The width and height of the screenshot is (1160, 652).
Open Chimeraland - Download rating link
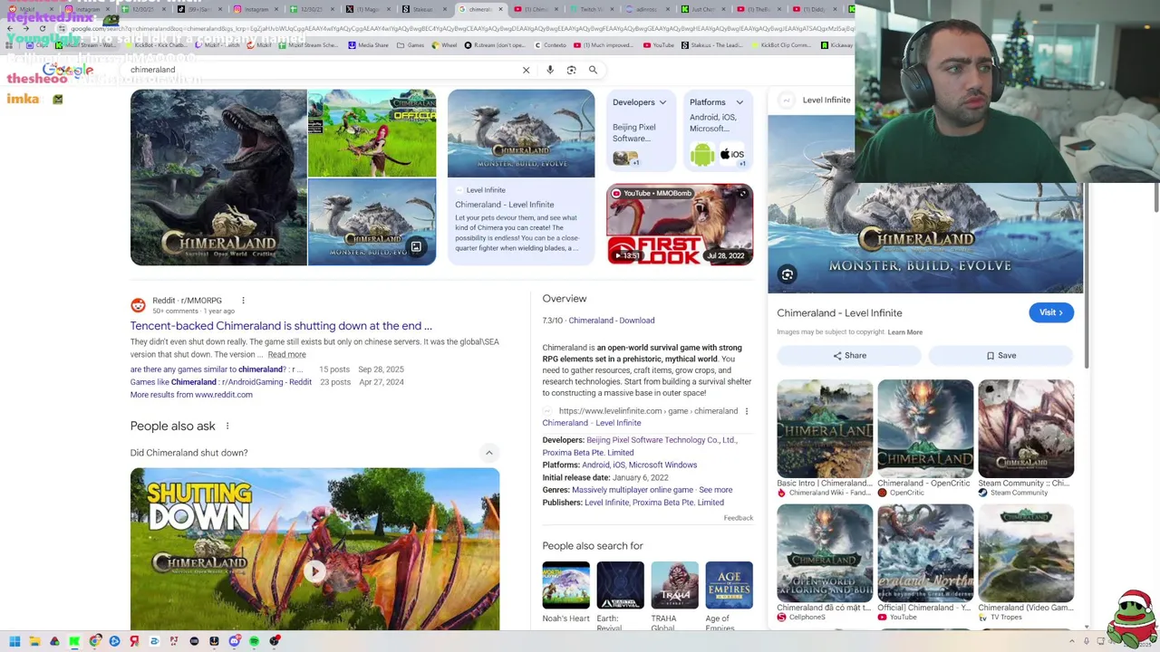612,321
